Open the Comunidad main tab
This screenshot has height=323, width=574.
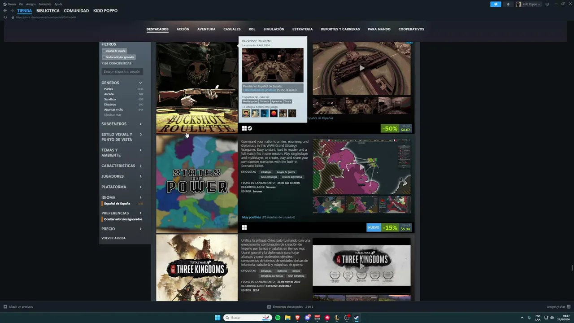[x=76, y=11]
